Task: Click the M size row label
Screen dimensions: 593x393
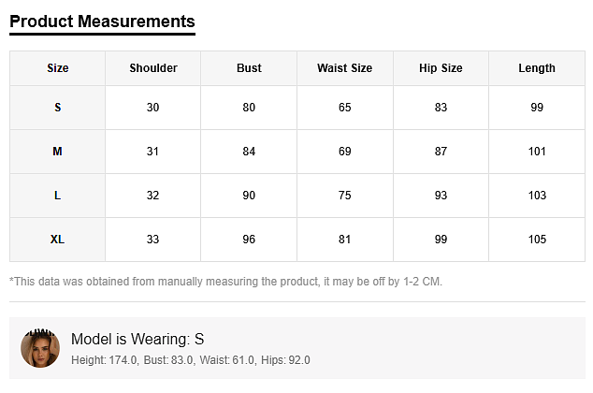Action: coord(58,152)
